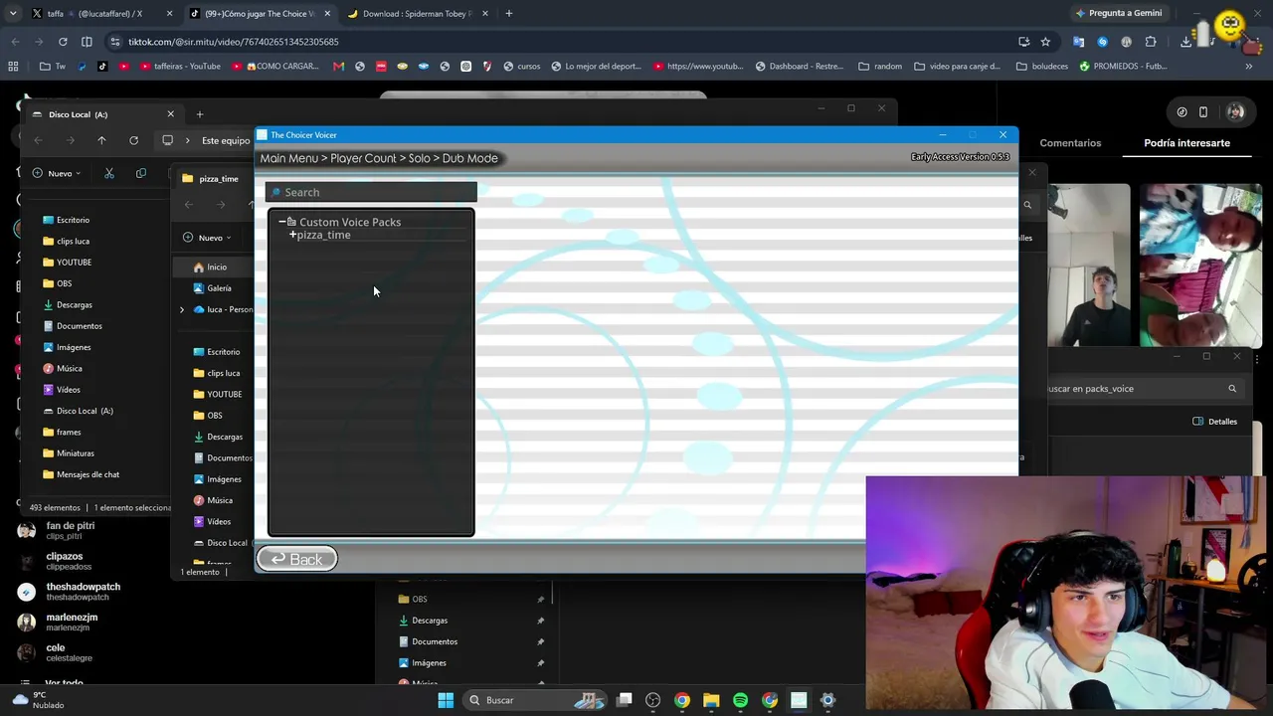
Task: Open Main Menu in the breadcrumb
Action: [289, 158]
